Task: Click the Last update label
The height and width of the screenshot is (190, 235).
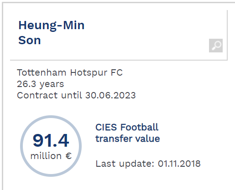Action: click(x=125, y=164)
